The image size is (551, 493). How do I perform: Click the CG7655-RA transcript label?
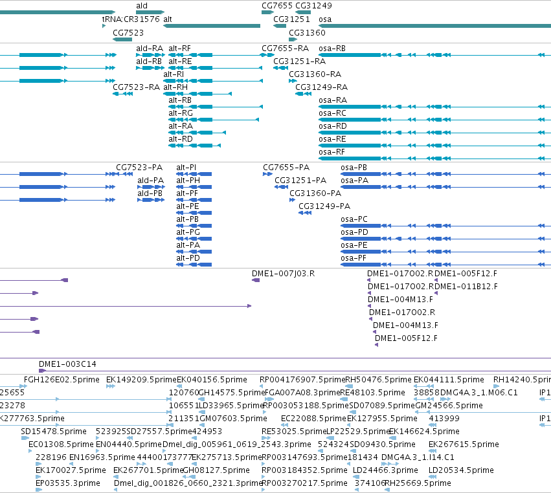[x=286, y=49]
